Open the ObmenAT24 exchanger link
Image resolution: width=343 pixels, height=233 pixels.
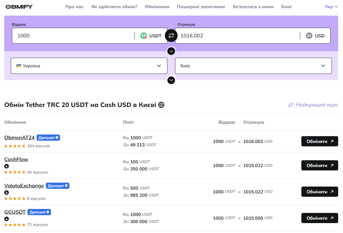19,138
